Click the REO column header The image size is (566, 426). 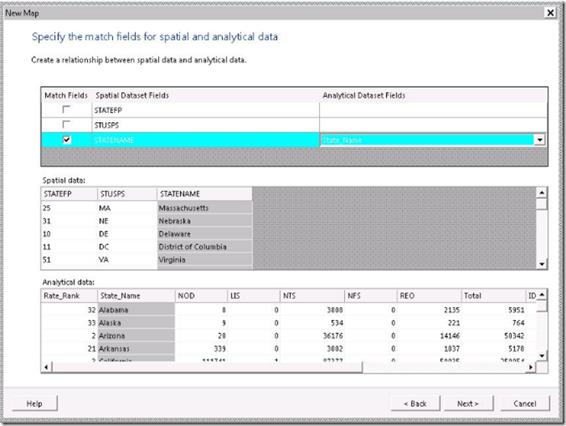point(430,296)
